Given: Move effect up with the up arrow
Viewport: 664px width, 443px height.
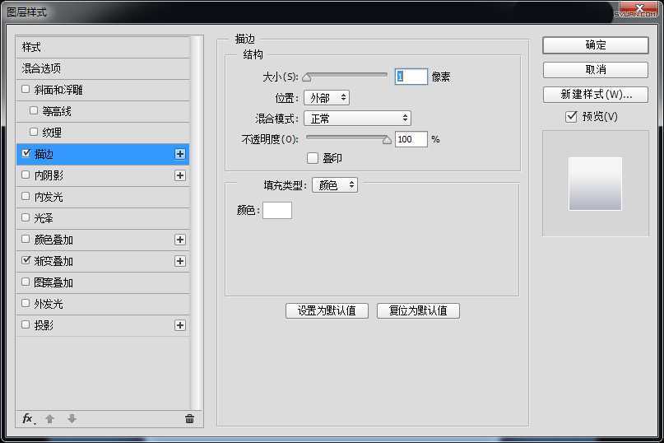Looking at the screenshot, I should pyautogui.click(x=49, y=418).
